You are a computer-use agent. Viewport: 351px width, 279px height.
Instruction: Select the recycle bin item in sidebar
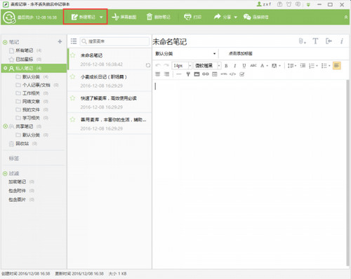point(22,144)
